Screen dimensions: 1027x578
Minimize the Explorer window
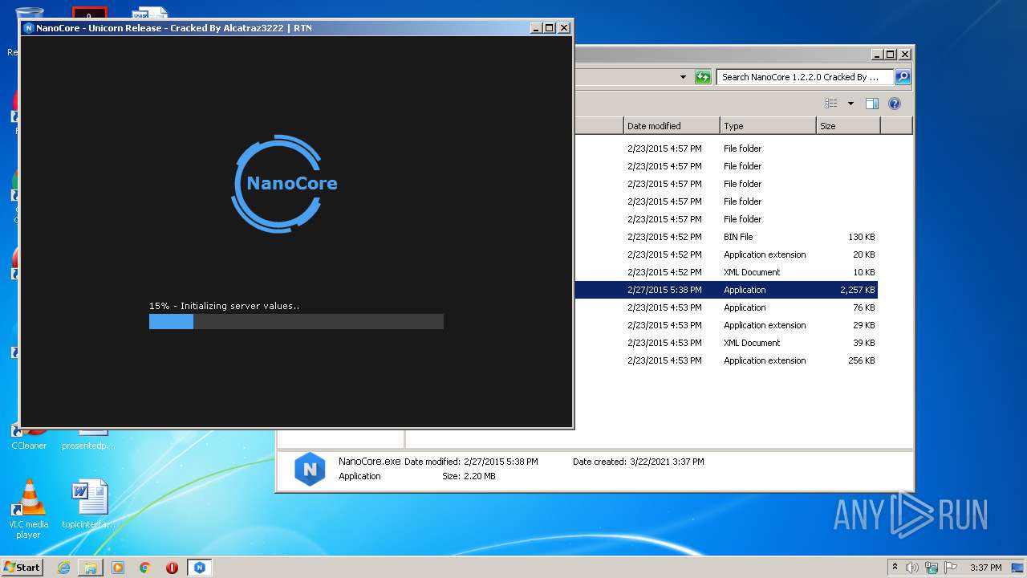click(877, 55)
